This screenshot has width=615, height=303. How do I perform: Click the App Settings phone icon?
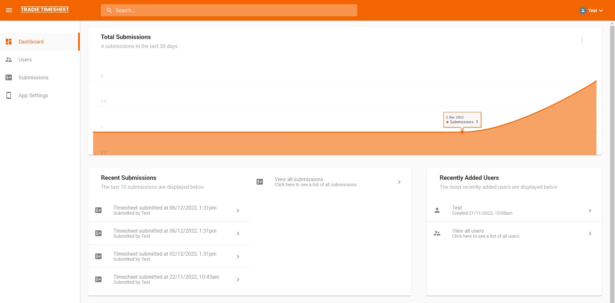point(9,95)
